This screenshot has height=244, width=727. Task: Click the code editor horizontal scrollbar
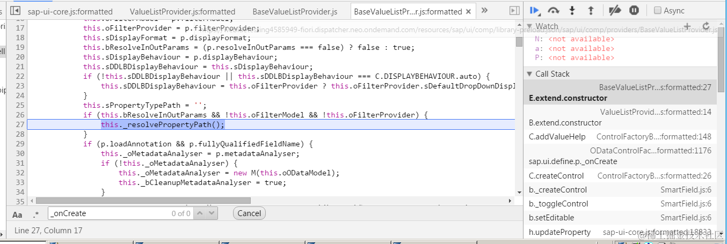[143, 200]
